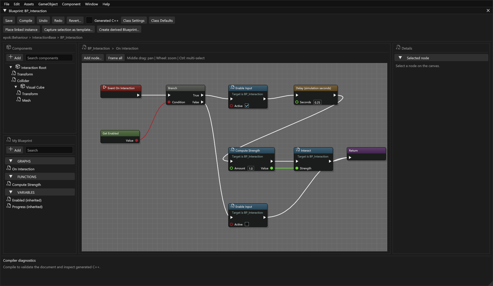This screenshot has height=286, width=493.
Task: Click the My Blueprint panel script icon
Action: (9, 140)
